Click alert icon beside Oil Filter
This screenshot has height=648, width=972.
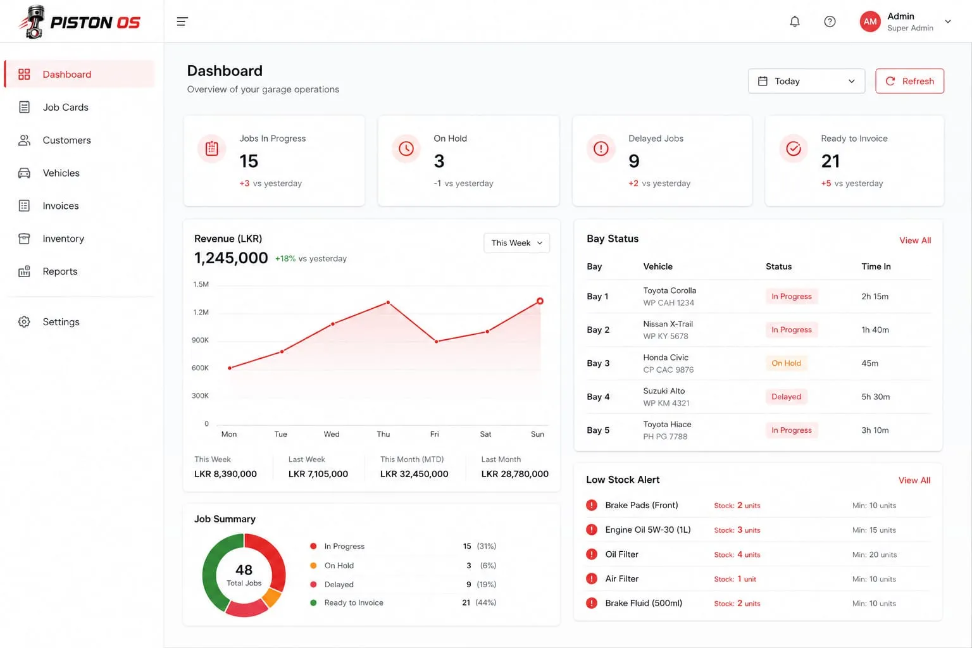[x=592, y=554]
